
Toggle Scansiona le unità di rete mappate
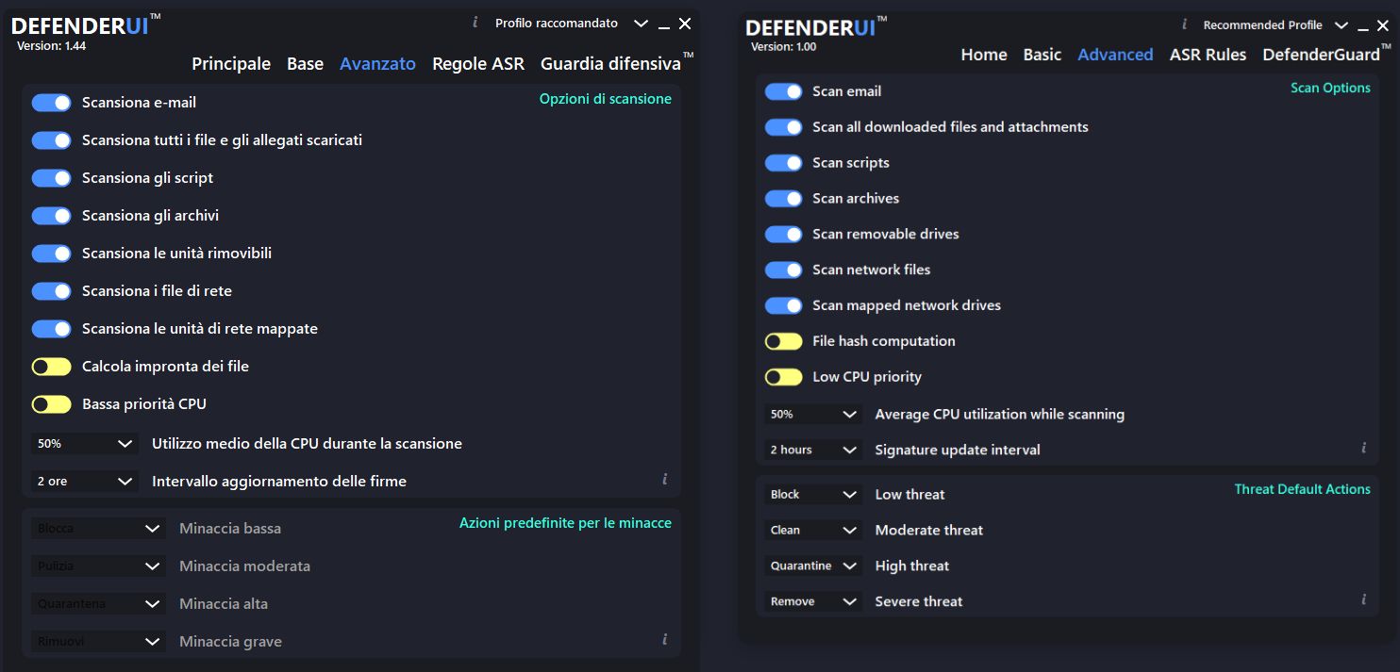pos(51,328)
